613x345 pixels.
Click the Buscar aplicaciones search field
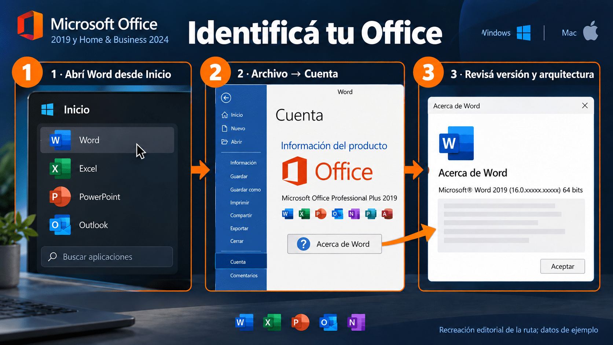click(107, 257)
